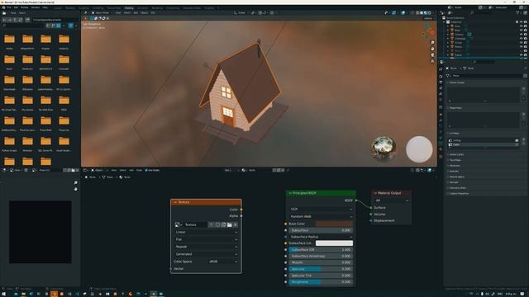Click the Subsurface IOR slider
This screenshot has width=529, height=297.
click(321, 250)
